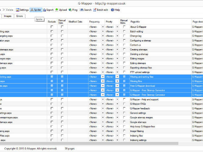Tick Manual Date checkbox for G-Mapper FAQs row

click(x=62, y=104)
